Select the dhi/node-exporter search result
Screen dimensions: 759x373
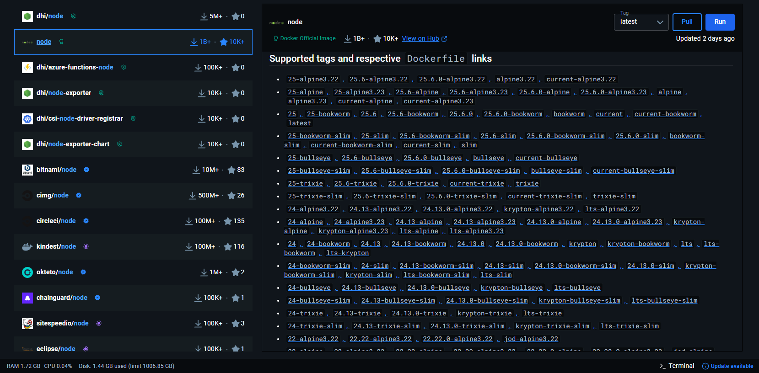(x=133, y=93)
